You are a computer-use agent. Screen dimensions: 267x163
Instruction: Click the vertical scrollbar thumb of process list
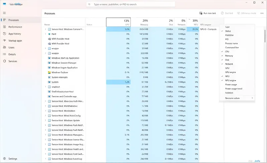coord(265,36)
